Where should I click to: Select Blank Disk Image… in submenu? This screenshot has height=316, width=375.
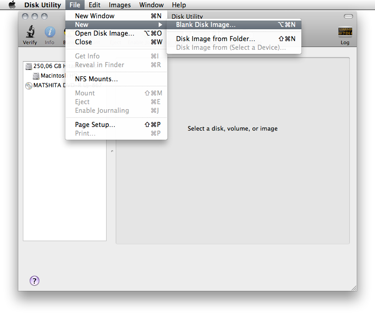coord(234,25)
